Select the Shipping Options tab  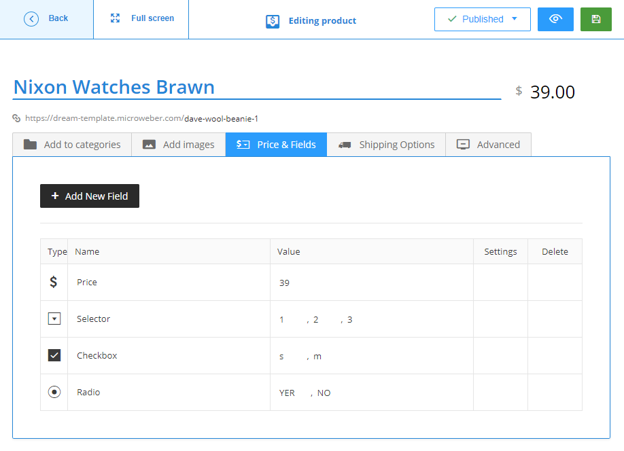pyautogui.click(x=386, y=145)
